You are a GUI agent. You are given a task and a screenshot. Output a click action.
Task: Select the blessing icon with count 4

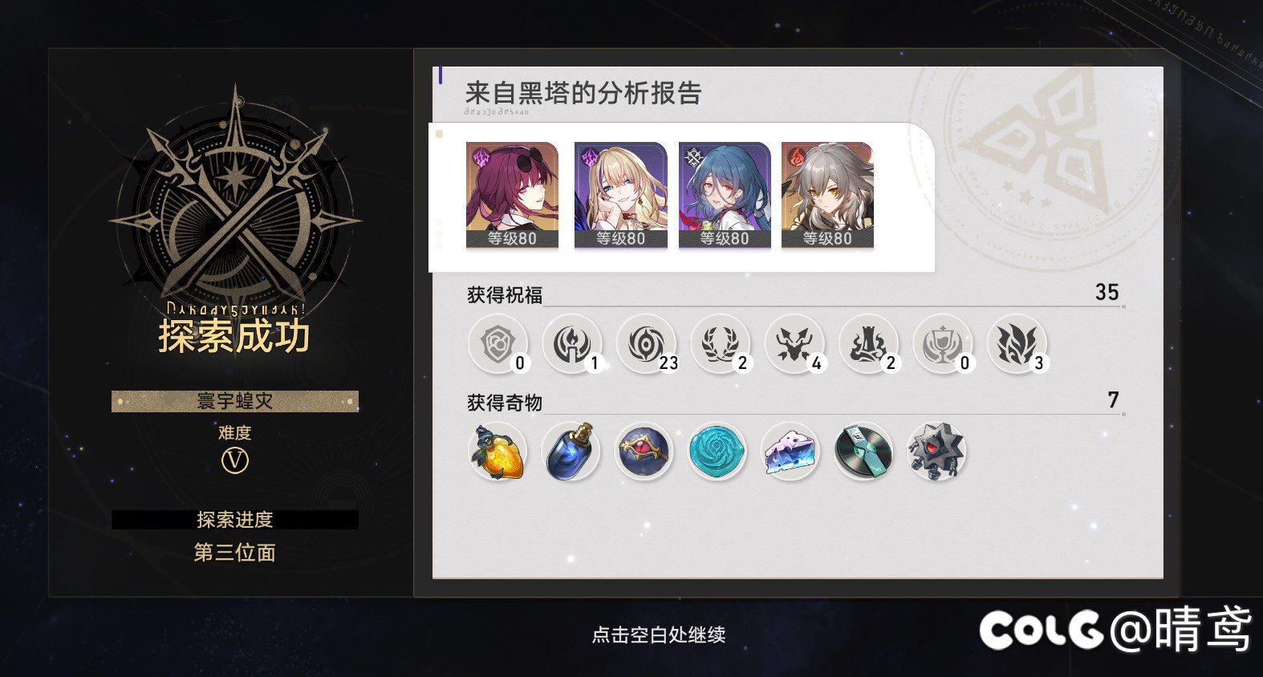coord(794,343)
